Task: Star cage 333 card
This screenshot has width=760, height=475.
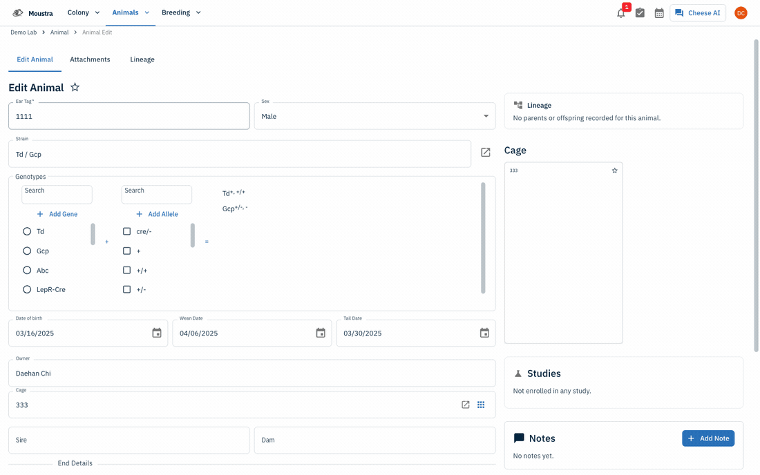Action: coord(615,171)
